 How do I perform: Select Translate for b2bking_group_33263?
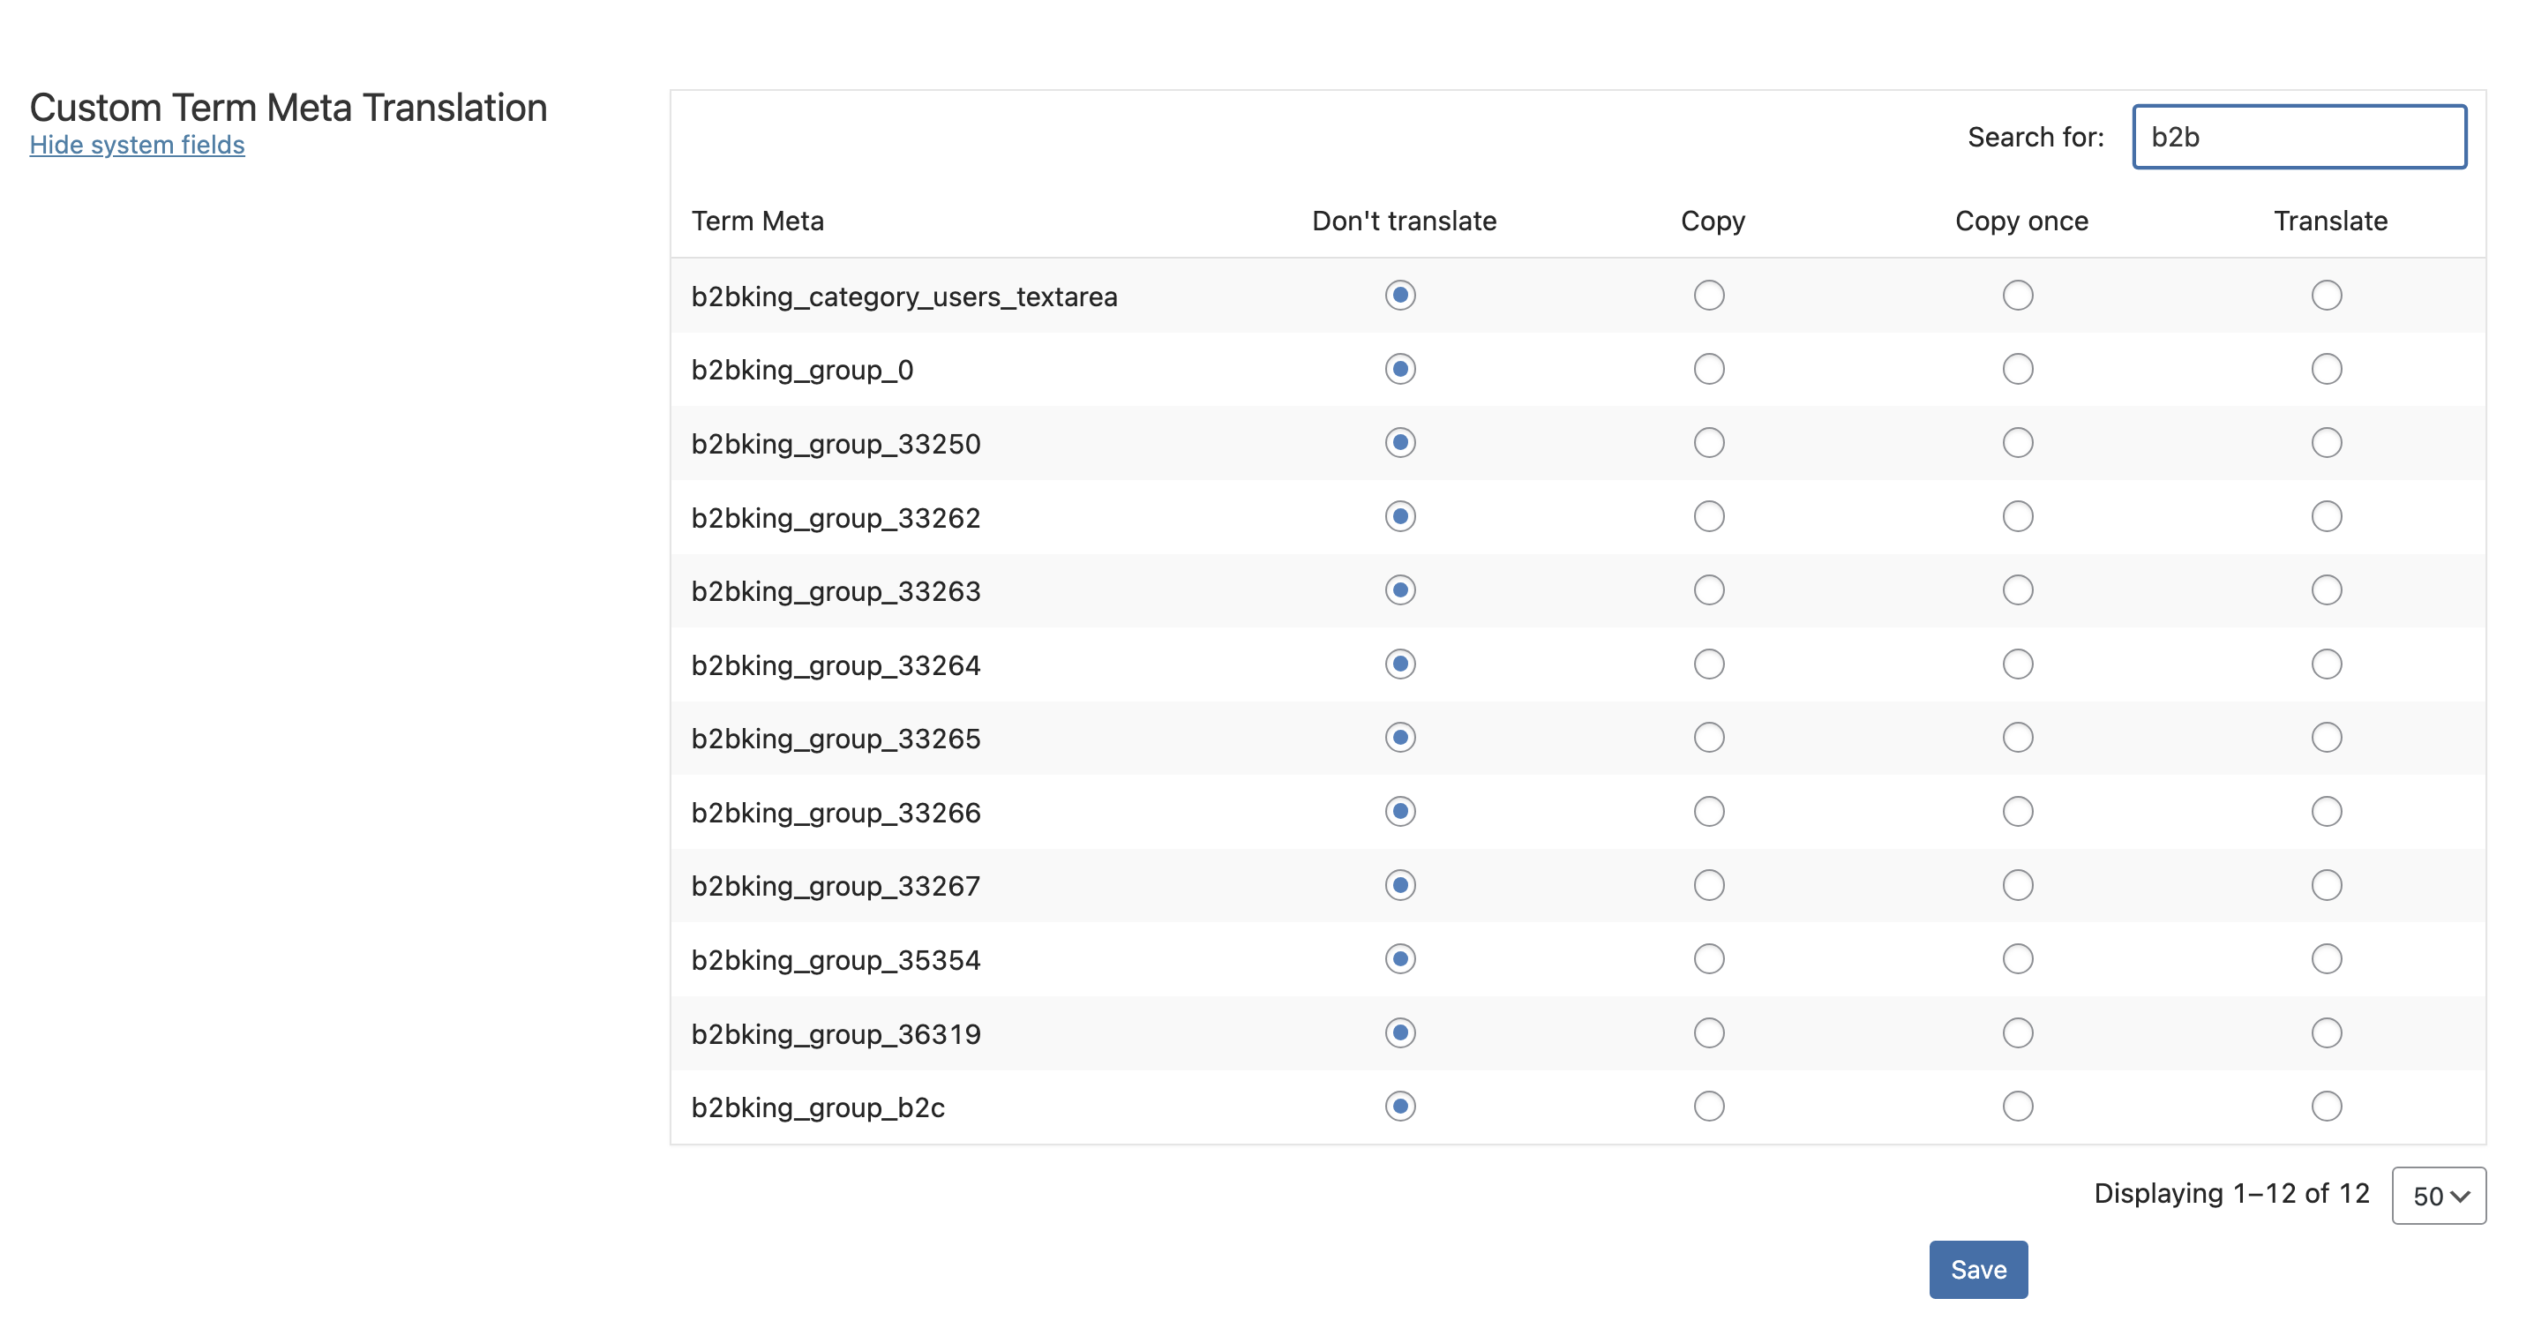(x=2327, y=590)
